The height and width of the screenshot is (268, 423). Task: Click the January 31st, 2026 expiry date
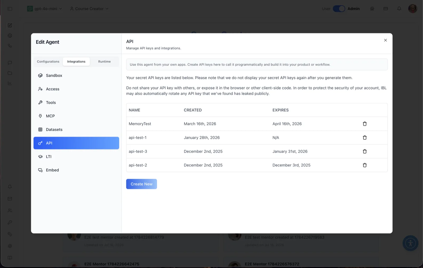pos(290,151)
